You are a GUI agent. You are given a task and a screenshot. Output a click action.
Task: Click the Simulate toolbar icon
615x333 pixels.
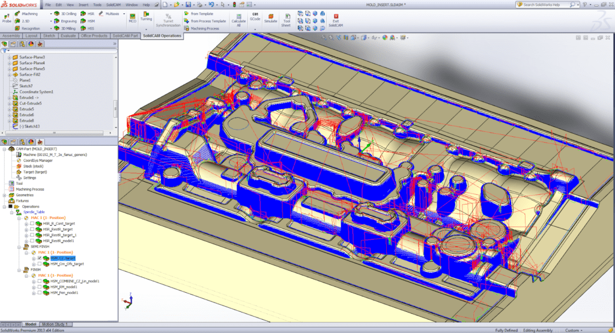[x=271, y=17]
